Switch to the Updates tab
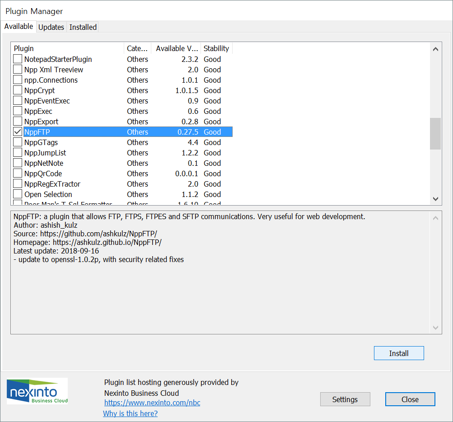 [x=51, y=27]
